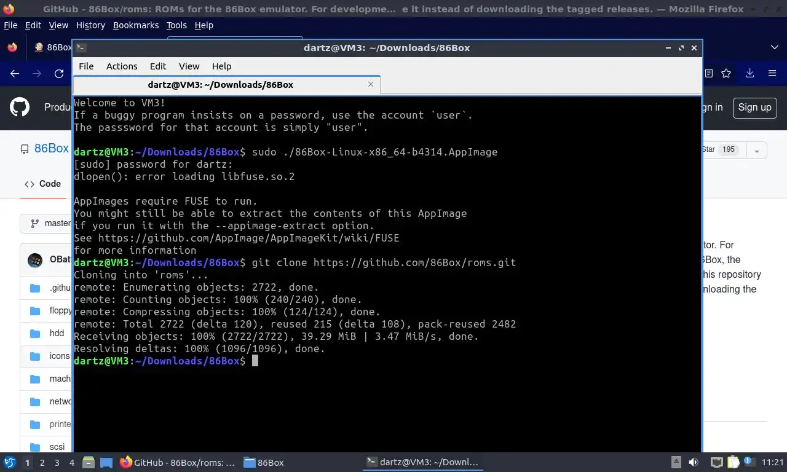The image size is (787, 472).
Task: Open the Actions menu in terminal
Action: point(122,66)
